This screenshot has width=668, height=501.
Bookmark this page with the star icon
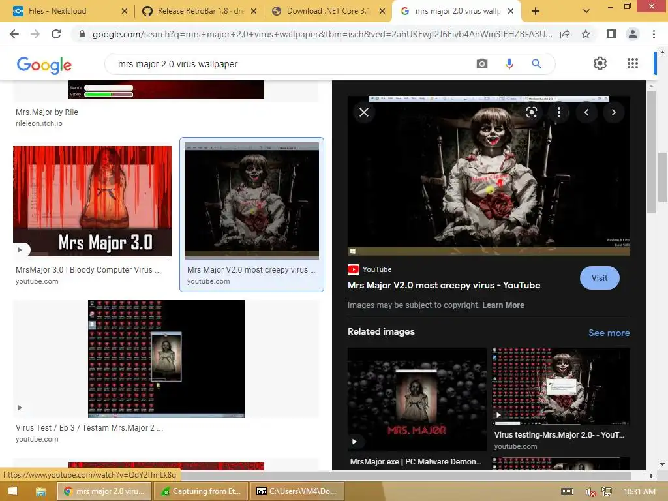pyautogui.click(x=586, y=34)
